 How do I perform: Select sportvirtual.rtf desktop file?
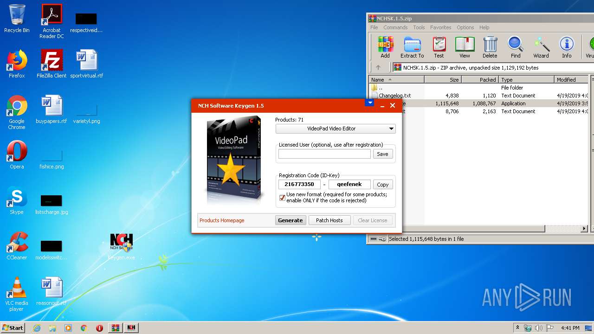87,64
